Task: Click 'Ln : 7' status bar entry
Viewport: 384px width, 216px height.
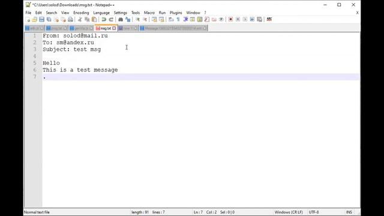Action: point(198,212)
